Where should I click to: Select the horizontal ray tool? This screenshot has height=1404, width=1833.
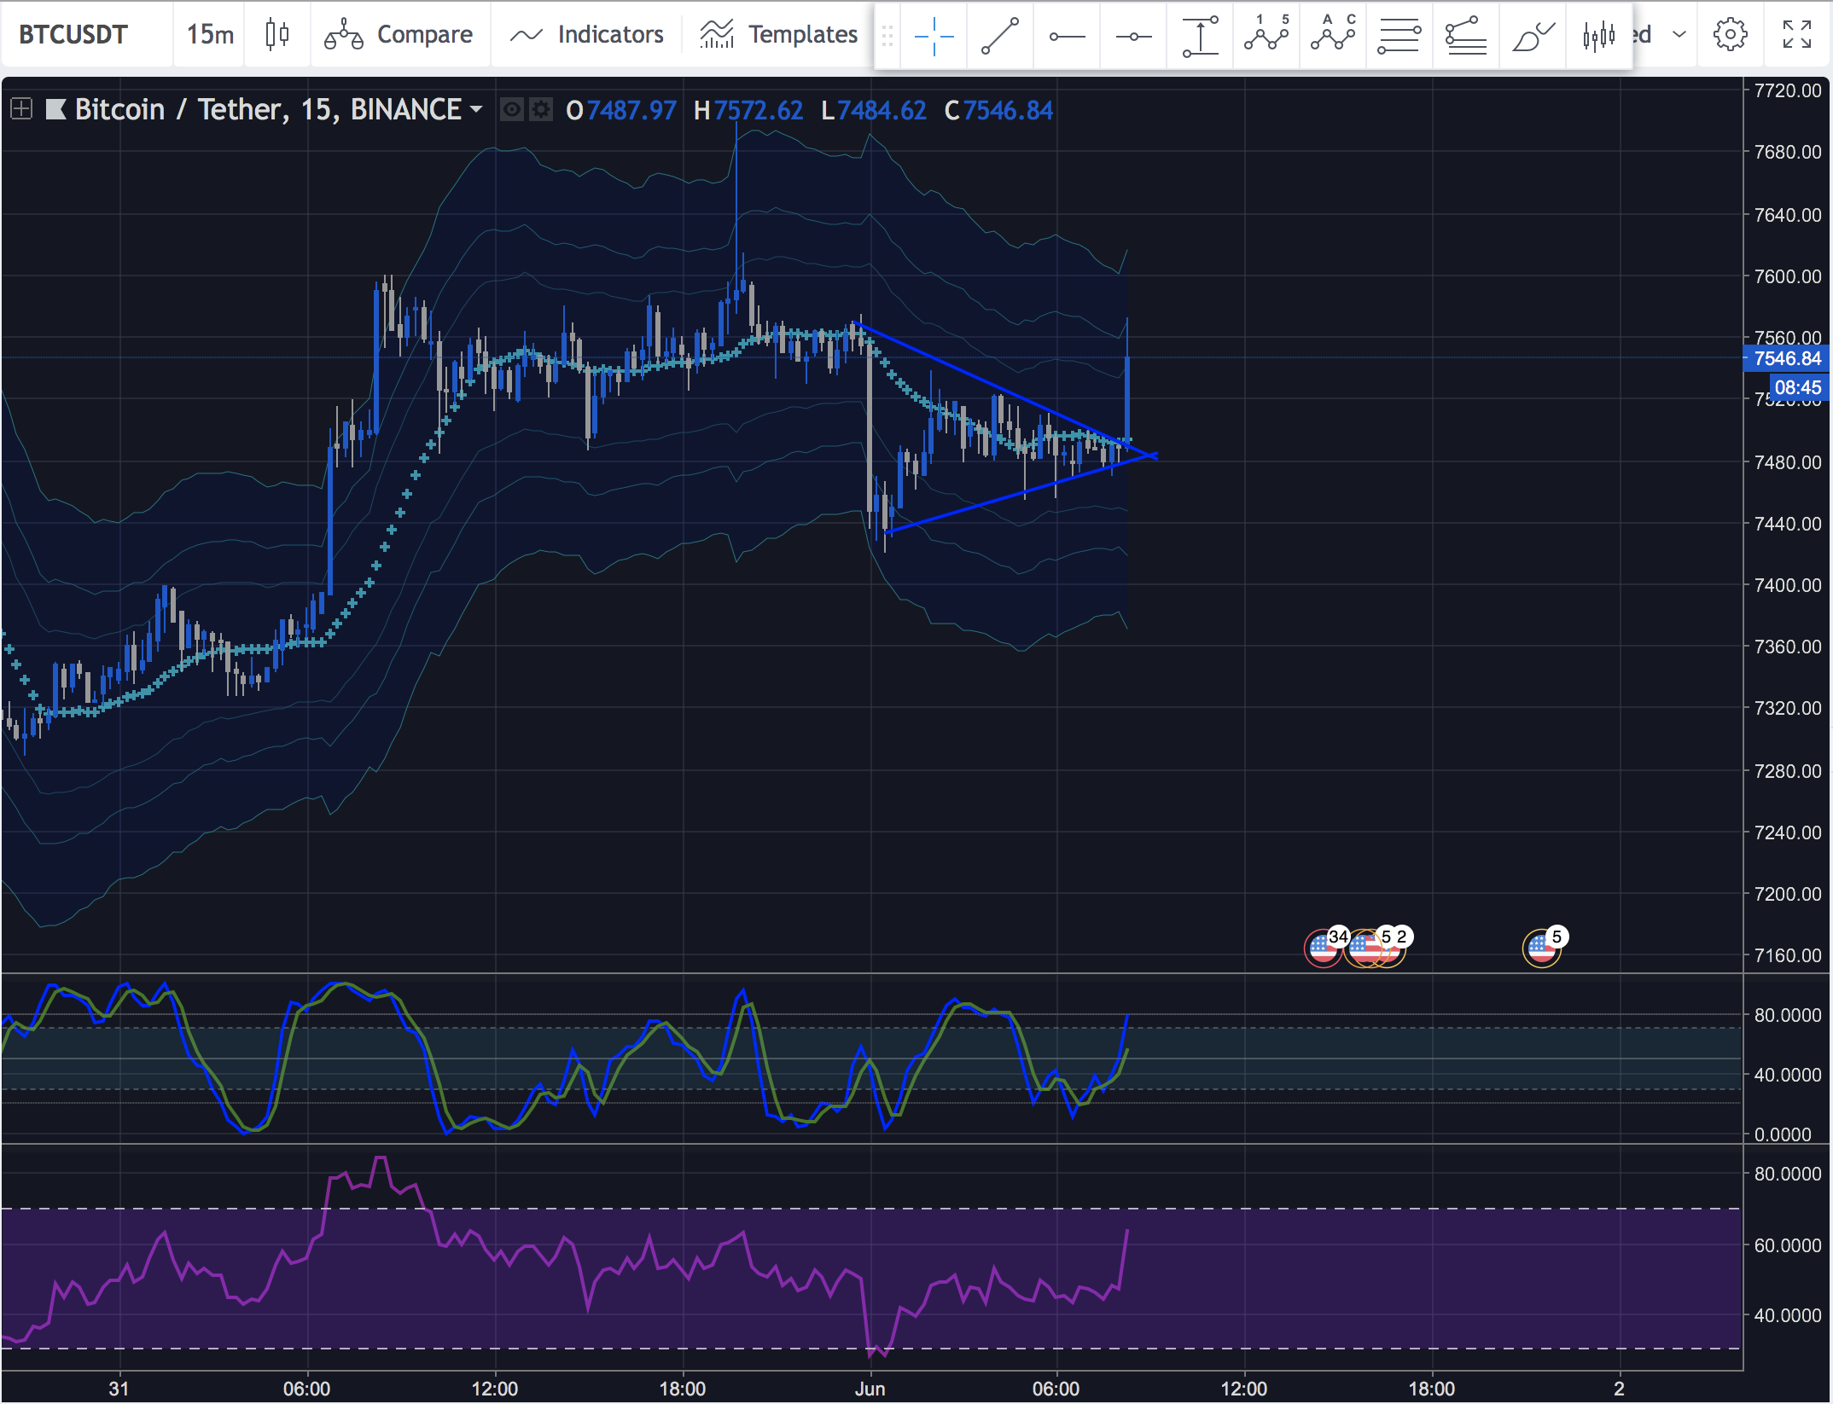pos(1067,36)
